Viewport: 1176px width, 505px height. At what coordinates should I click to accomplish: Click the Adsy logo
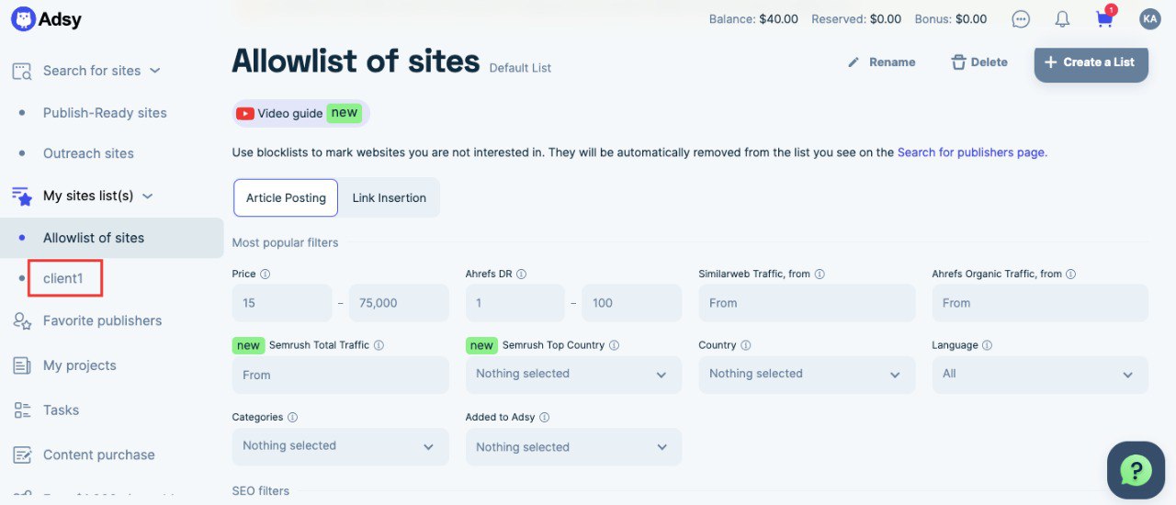click(x=46, y=19)
